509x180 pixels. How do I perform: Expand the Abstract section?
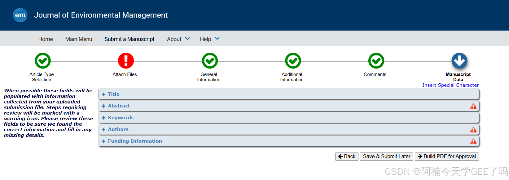click(289, 106)
